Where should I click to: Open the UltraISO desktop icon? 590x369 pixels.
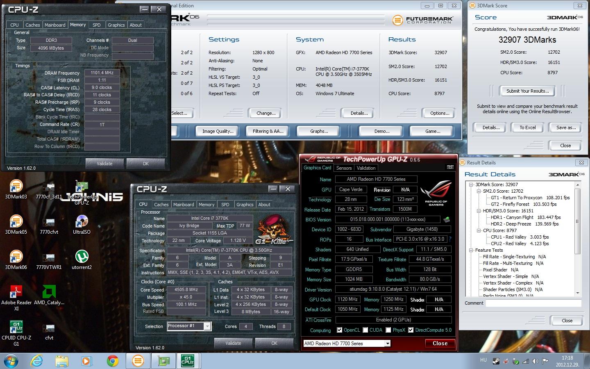pyautogui.click(x=82, y=224)
